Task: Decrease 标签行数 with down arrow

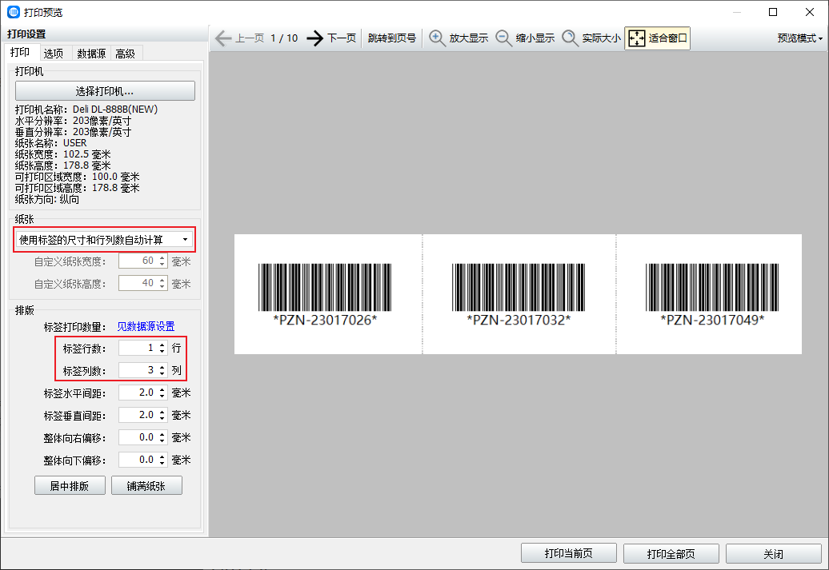Action: (x=162, y=351)
